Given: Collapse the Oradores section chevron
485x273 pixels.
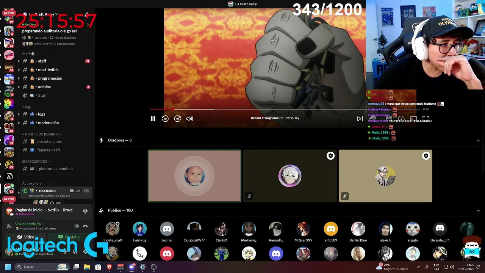Looking at the screenshot, I should point(478,140).
